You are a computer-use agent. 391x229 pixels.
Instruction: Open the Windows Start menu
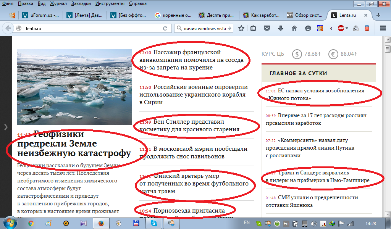point(10,223)
